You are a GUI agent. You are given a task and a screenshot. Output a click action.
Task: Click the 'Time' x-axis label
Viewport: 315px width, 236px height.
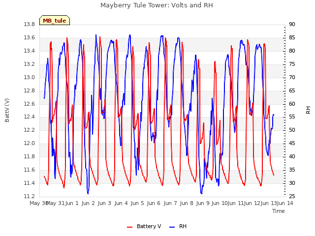point(279,211)
